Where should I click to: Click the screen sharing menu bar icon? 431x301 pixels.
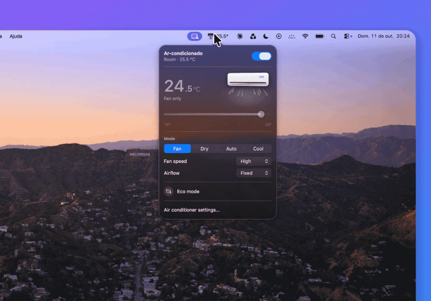pos(195,36)
